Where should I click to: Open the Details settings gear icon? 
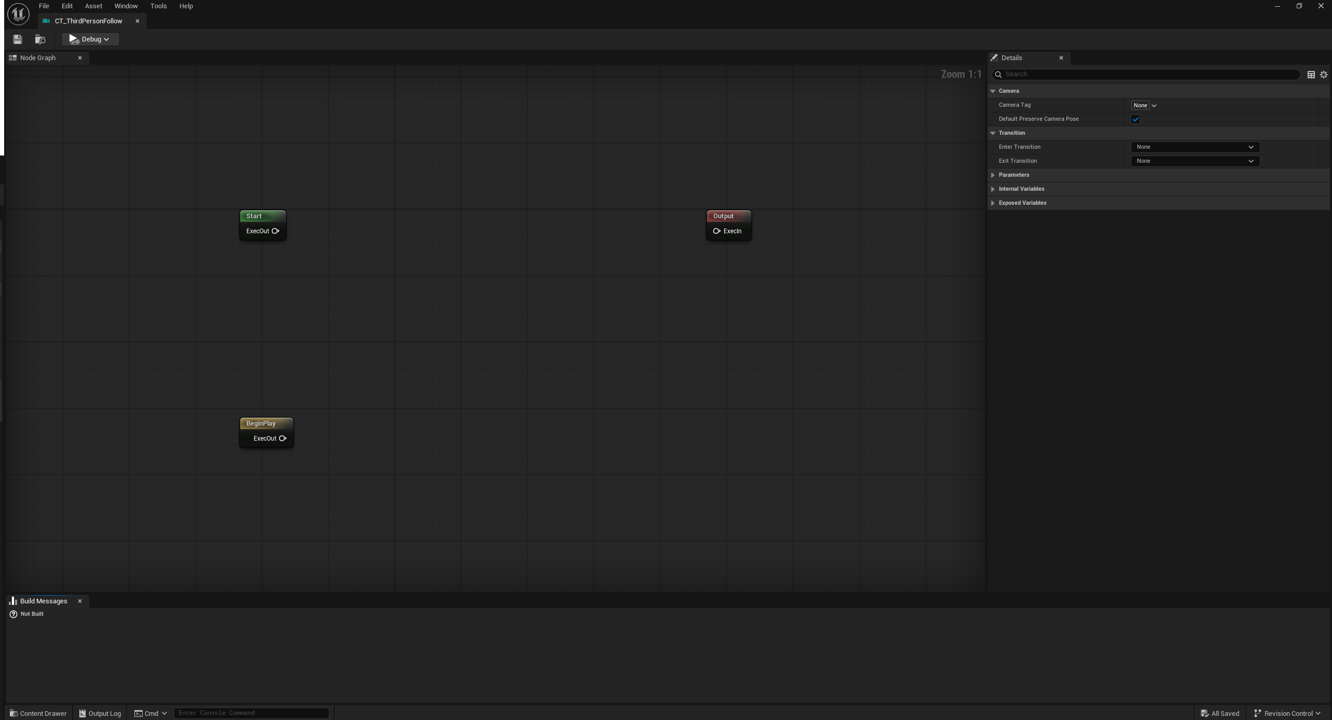tap(1323, 75)
